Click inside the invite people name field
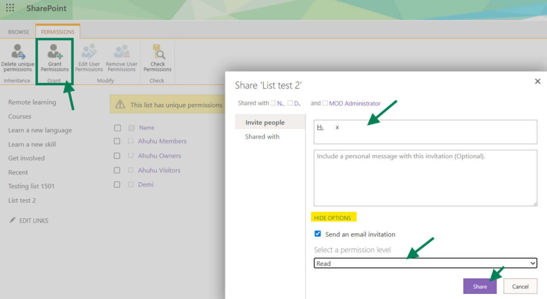 (426, 132)
